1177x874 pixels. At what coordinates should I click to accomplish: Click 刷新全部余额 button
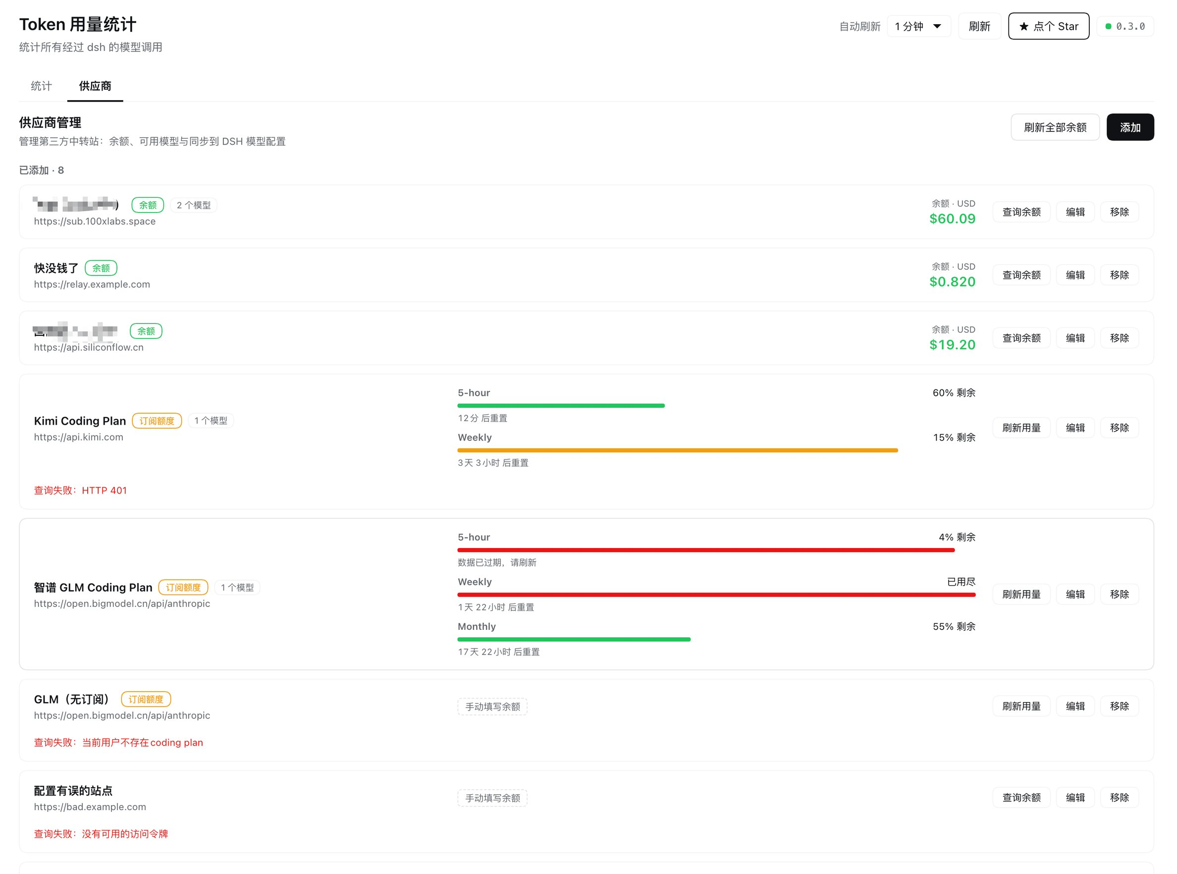click(1055, 127)
